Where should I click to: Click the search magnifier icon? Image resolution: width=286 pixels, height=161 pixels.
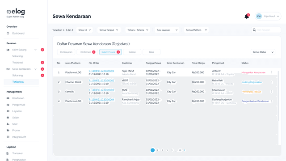[x=254, y=30]
